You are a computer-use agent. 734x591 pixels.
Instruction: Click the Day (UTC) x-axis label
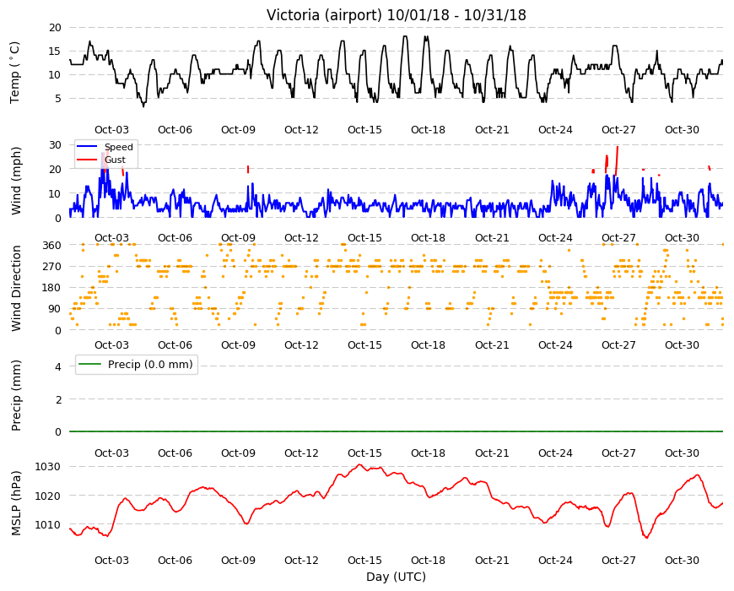[396, 577]
